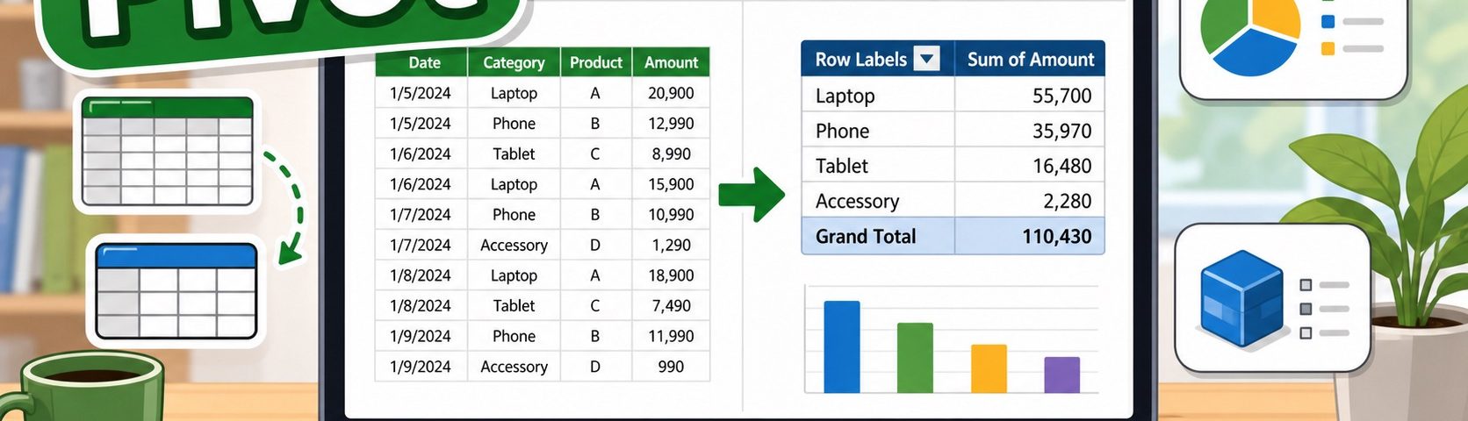
Task: Click the Laptop cell in the 20,900 row
Action: click(x=514, y=93)
